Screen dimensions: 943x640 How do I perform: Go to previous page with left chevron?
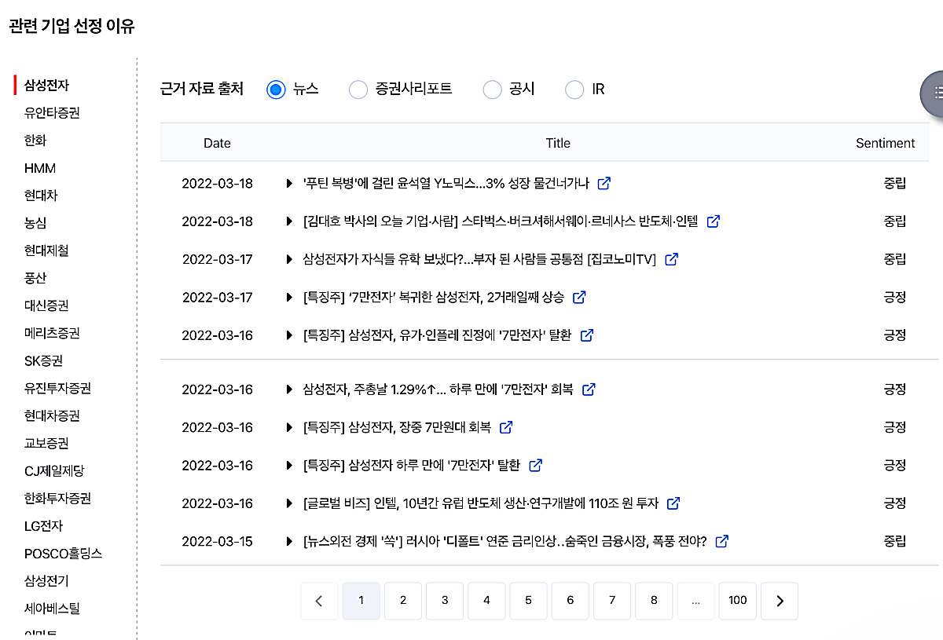pos(319,601)
